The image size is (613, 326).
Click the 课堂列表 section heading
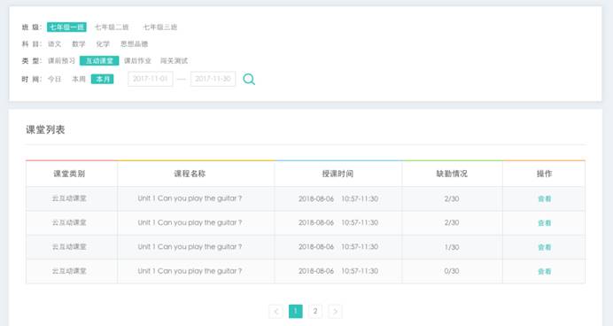tap(45, 129)
